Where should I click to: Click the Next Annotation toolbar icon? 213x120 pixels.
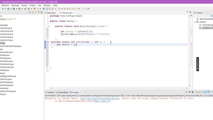[x=59, y=9]
